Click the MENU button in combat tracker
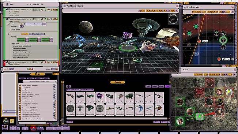Screen dimensions: 238x134 [12, 69]
